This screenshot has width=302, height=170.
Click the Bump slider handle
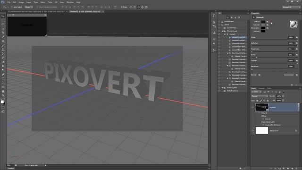256,58
